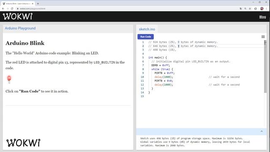Go back with the browser back arrow
Screen dimensions: 270x152
3,8
